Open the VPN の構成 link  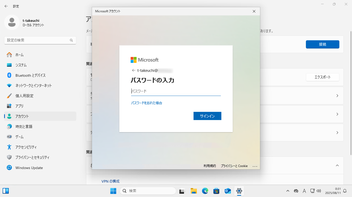coord(111,181)
